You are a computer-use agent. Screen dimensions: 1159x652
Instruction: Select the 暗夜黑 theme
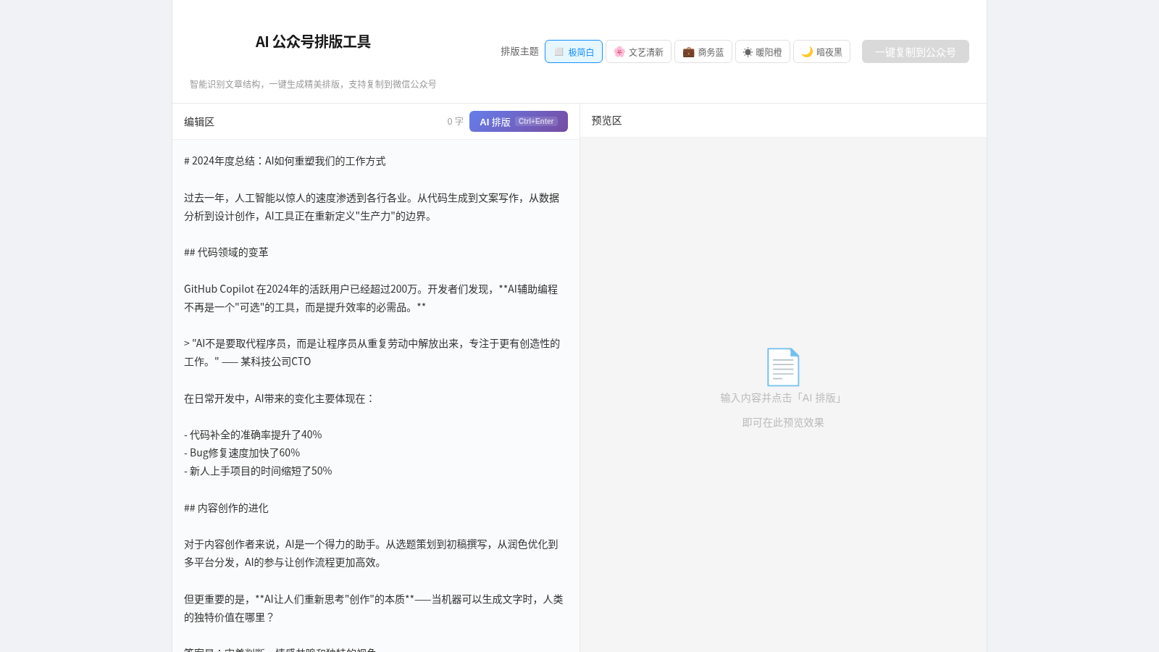(821, 51)
